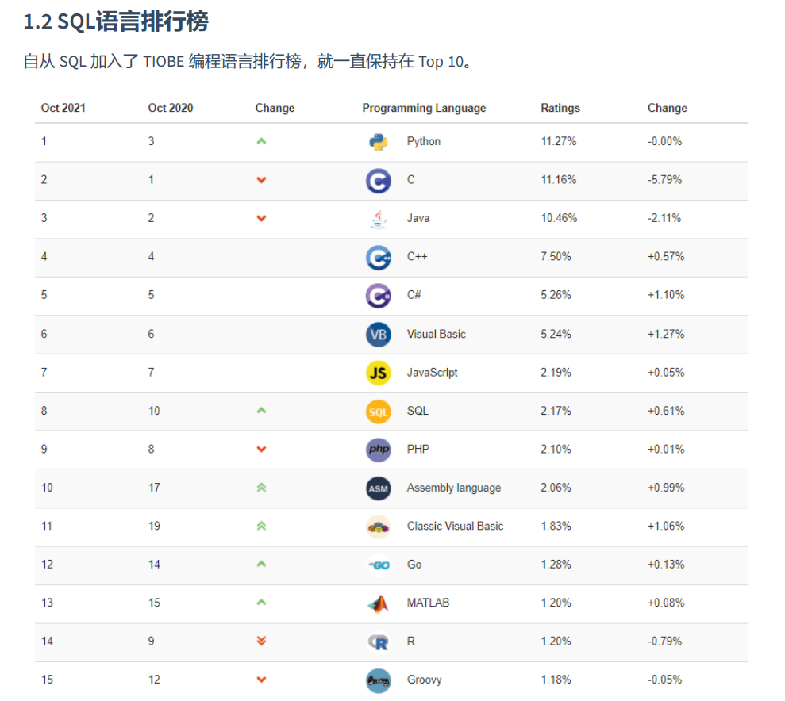Image resolution: width=785 pixels, height=701 pixels.
Task: Click the '19' previous rank value
Action: pyautogui.click(x=154, y=526)
